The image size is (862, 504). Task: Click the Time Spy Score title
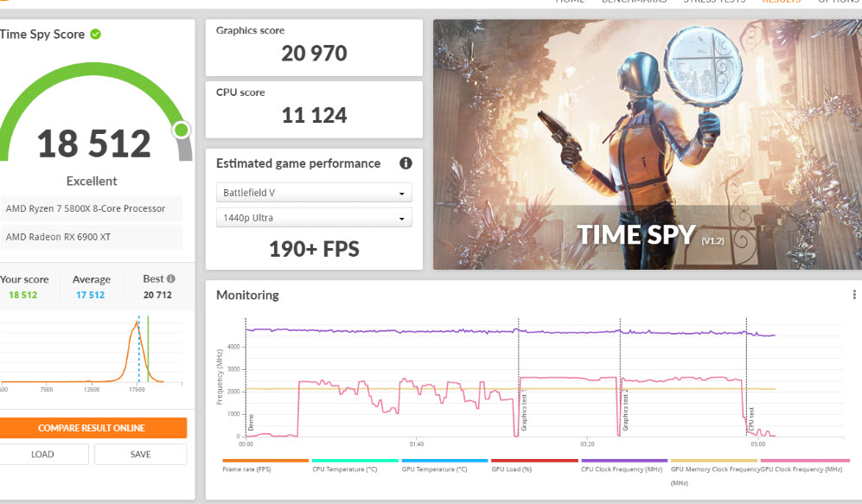42,34
